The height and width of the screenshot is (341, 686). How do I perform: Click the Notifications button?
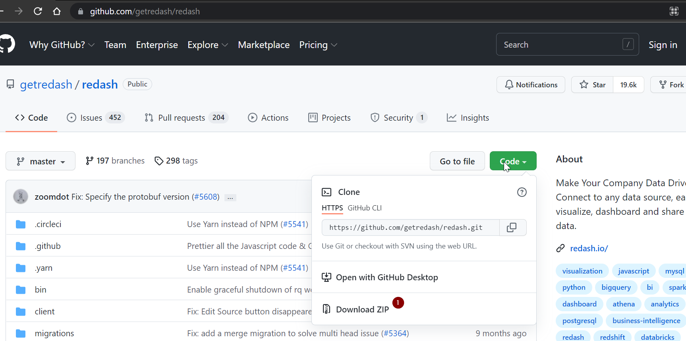[x=531, y=85]
